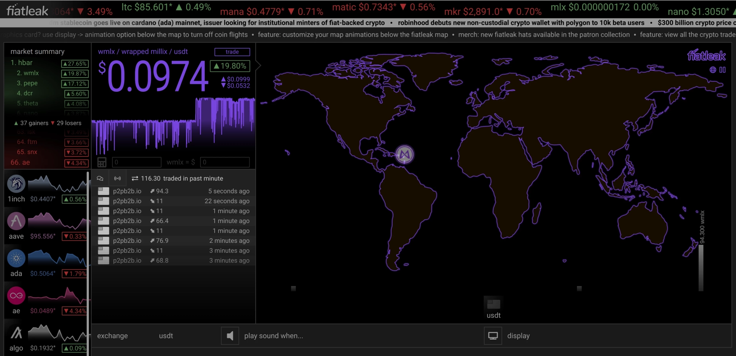Select the cardano ada coin icon
Screen dimensions: 736x356
coord(16,258)
